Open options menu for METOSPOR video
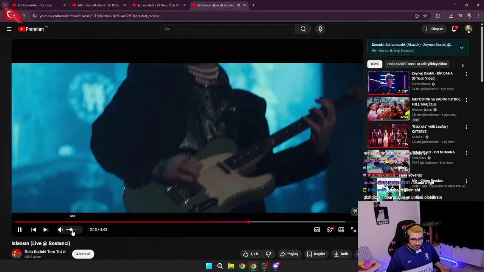Screen dimensions: 484x272 point(466,100)
